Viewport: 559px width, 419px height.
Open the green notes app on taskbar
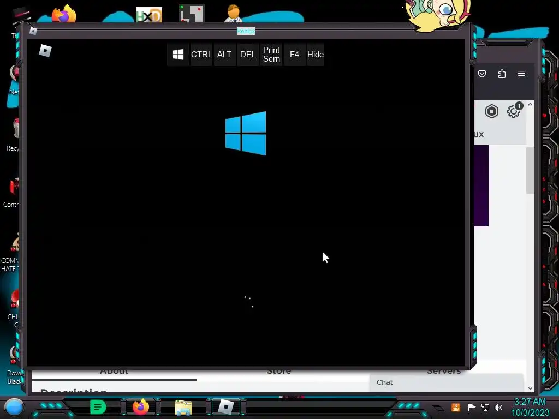[x=98, y=407]
